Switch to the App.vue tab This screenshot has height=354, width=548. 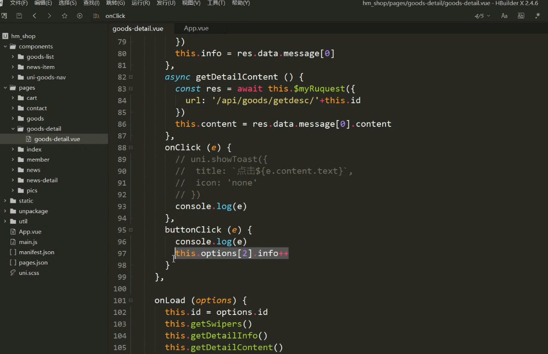pyautogui.click(x=196, y=28)
